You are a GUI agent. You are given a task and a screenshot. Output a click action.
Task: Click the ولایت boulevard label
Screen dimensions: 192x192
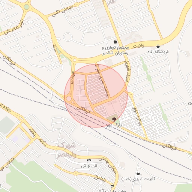point(138,46)
